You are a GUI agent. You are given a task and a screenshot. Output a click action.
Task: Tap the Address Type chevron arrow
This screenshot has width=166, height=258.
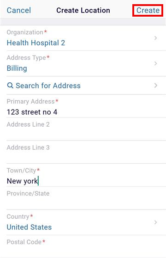156,63
